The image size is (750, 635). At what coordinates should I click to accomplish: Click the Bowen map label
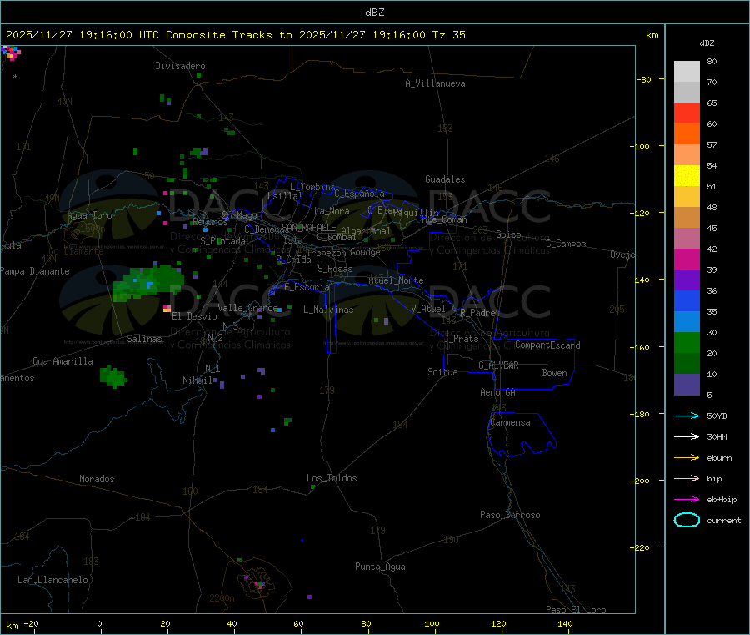click(x=554, y=373)
